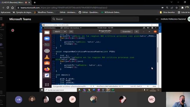
Task: Go to the browser home page
Action: pyautogui.click(x=12, y=8)
